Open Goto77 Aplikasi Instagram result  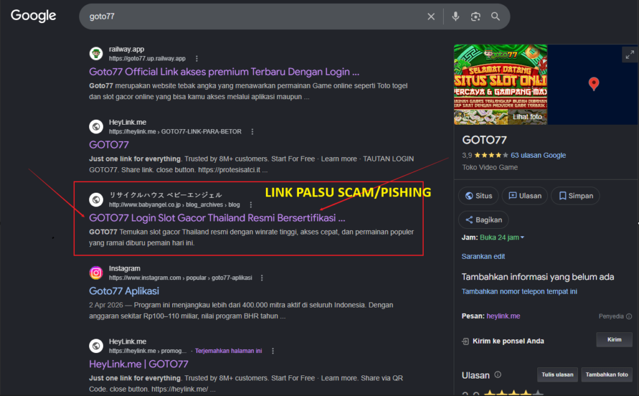(x=124, y=291)
